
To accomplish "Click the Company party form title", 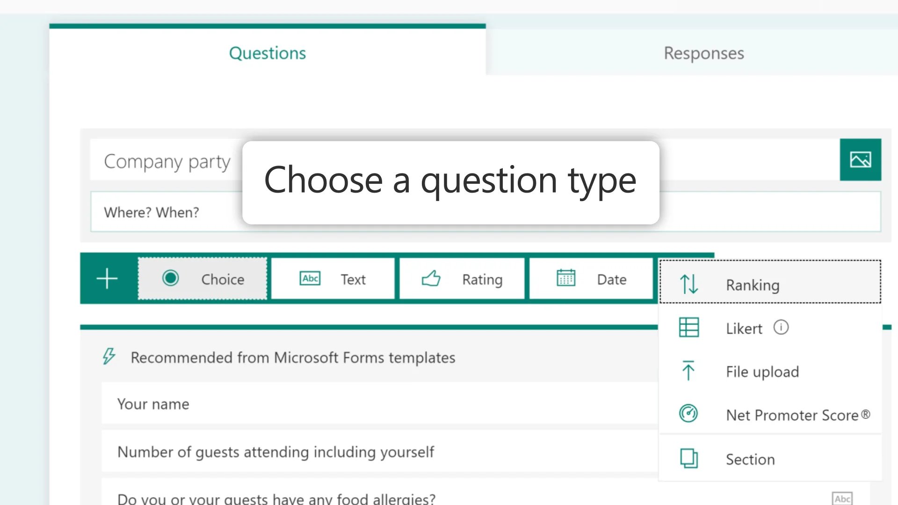I will click(x=167, y=161).
